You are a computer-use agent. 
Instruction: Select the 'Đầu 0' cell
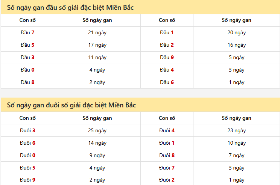click(27, 70)
